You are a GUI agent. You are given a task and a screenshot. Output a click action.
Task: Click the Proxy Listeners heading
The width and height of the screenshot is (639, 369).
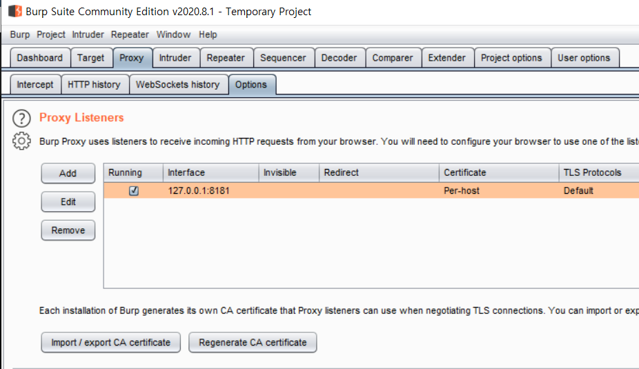[x=81, y=118]
